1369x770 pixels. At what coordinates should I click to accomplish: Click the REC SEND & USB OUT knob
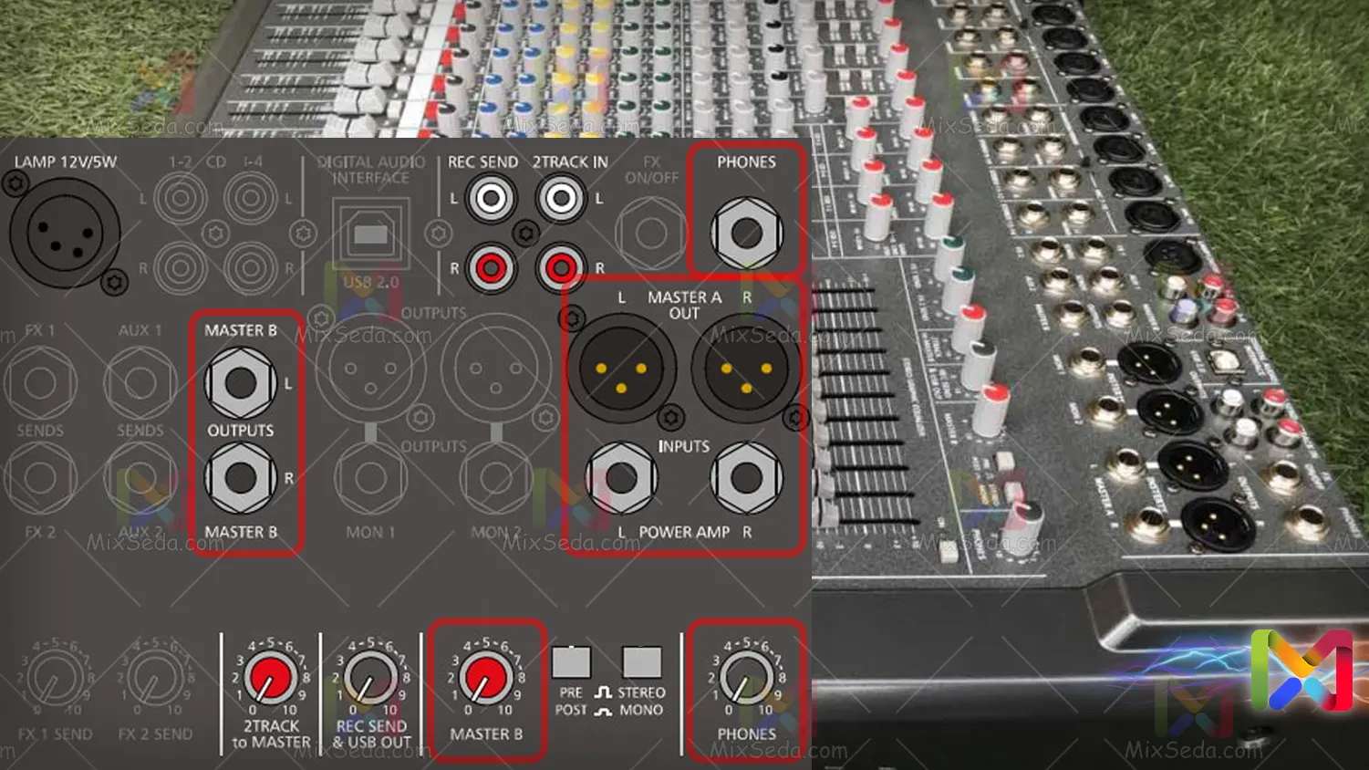click(x=370, y=680)
